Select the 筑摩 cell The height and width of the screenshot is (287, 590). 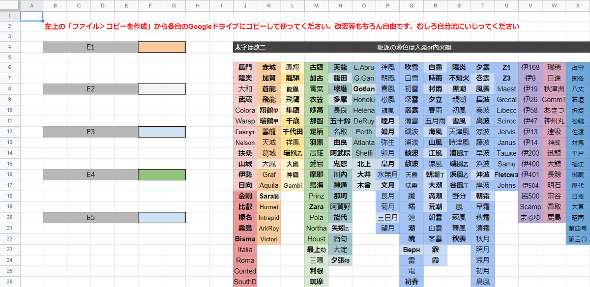(316, 282)
